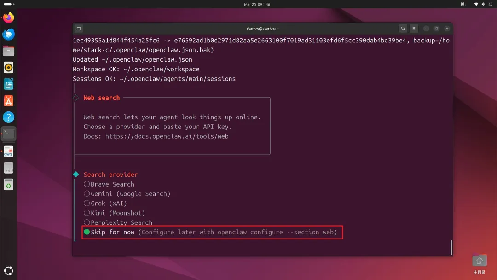Open the docs.openclaw.ai/tools/web link
The height and width of the screenshot is (280, 497).
167,136
